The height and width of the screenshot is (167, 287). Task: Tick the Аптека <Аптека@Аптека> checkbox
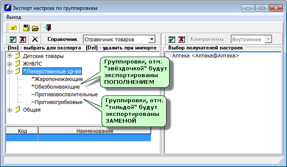point(168,55)
